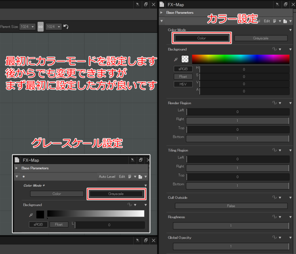Click the pop-out icon on the FX-Map panel
Image resolution: width=296 pixels, height=254 pixels.
(x=285, y=4)
